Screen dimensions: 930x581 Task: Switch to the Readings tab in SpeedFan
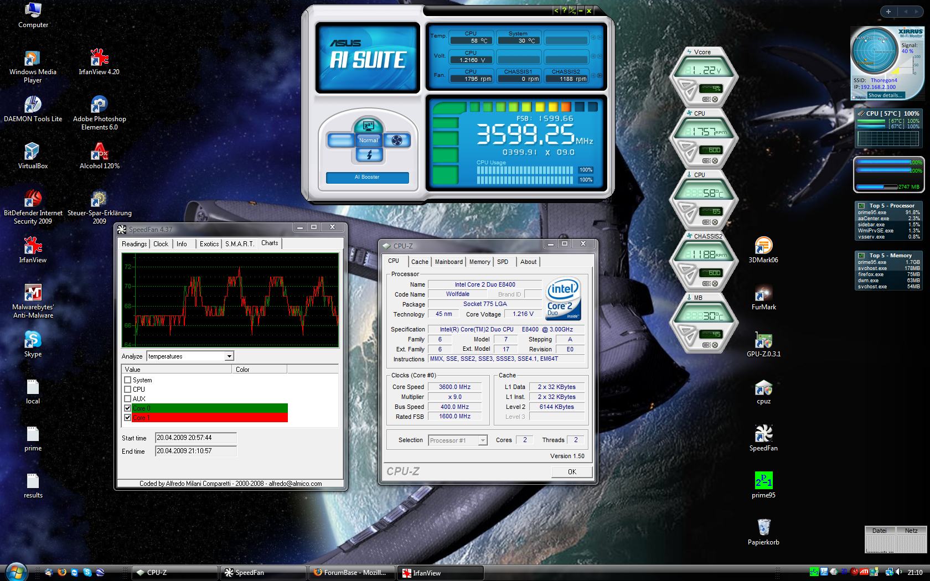point(135,244)
